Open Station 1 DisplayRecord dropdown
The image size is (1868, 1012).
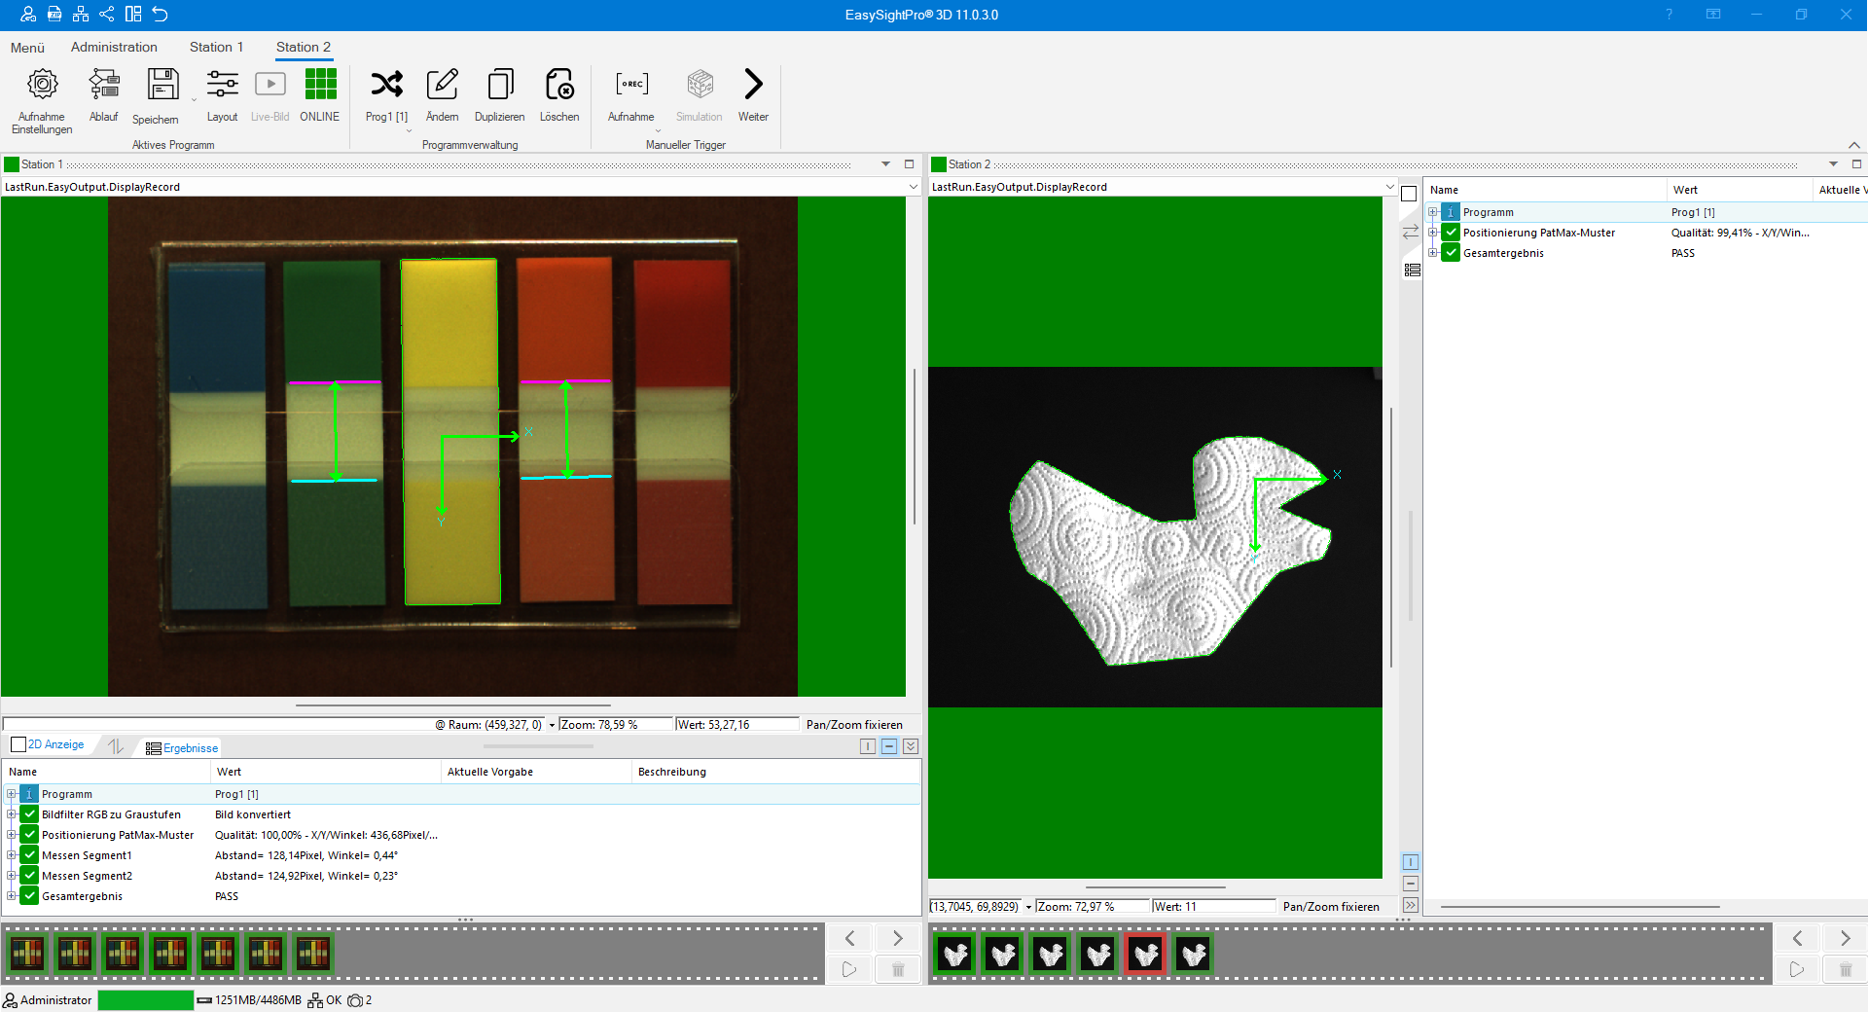(913, 187)
